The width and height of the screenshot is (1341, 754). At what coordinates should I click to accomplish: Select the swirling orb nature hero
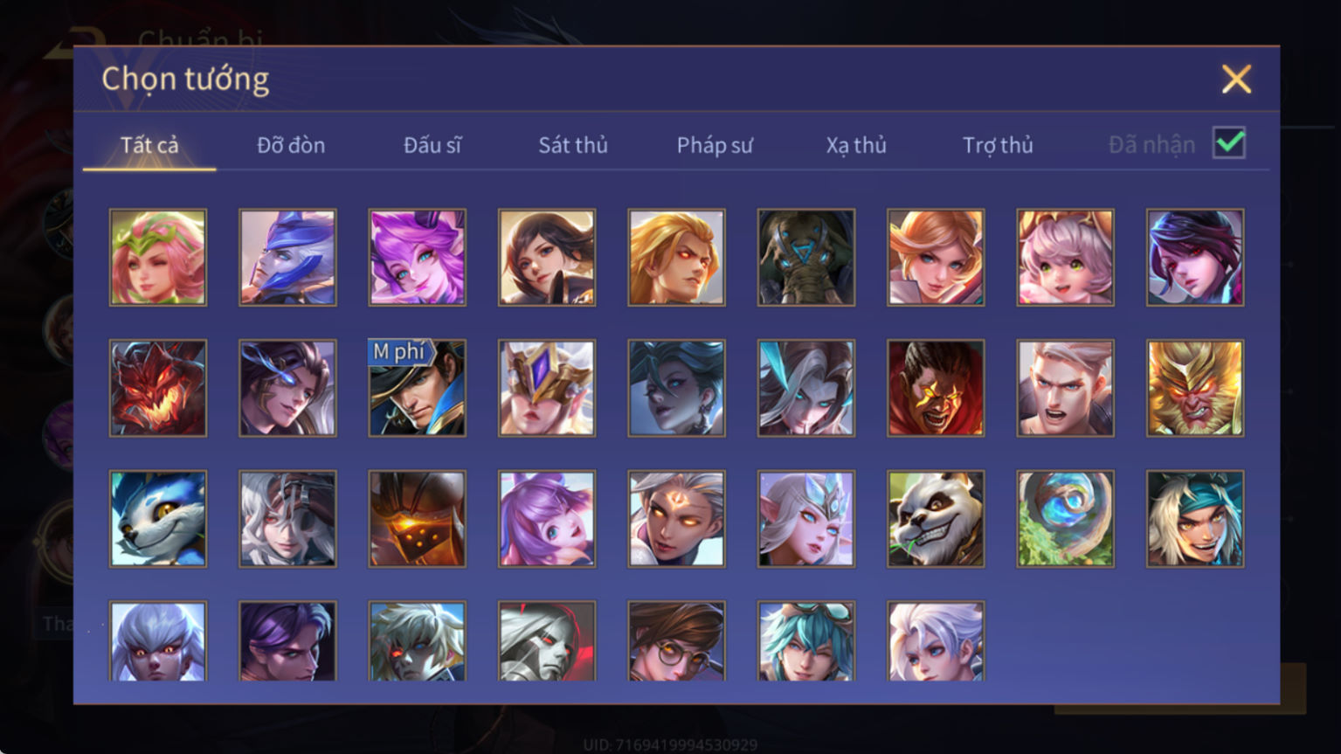[x=1065, y=519]
